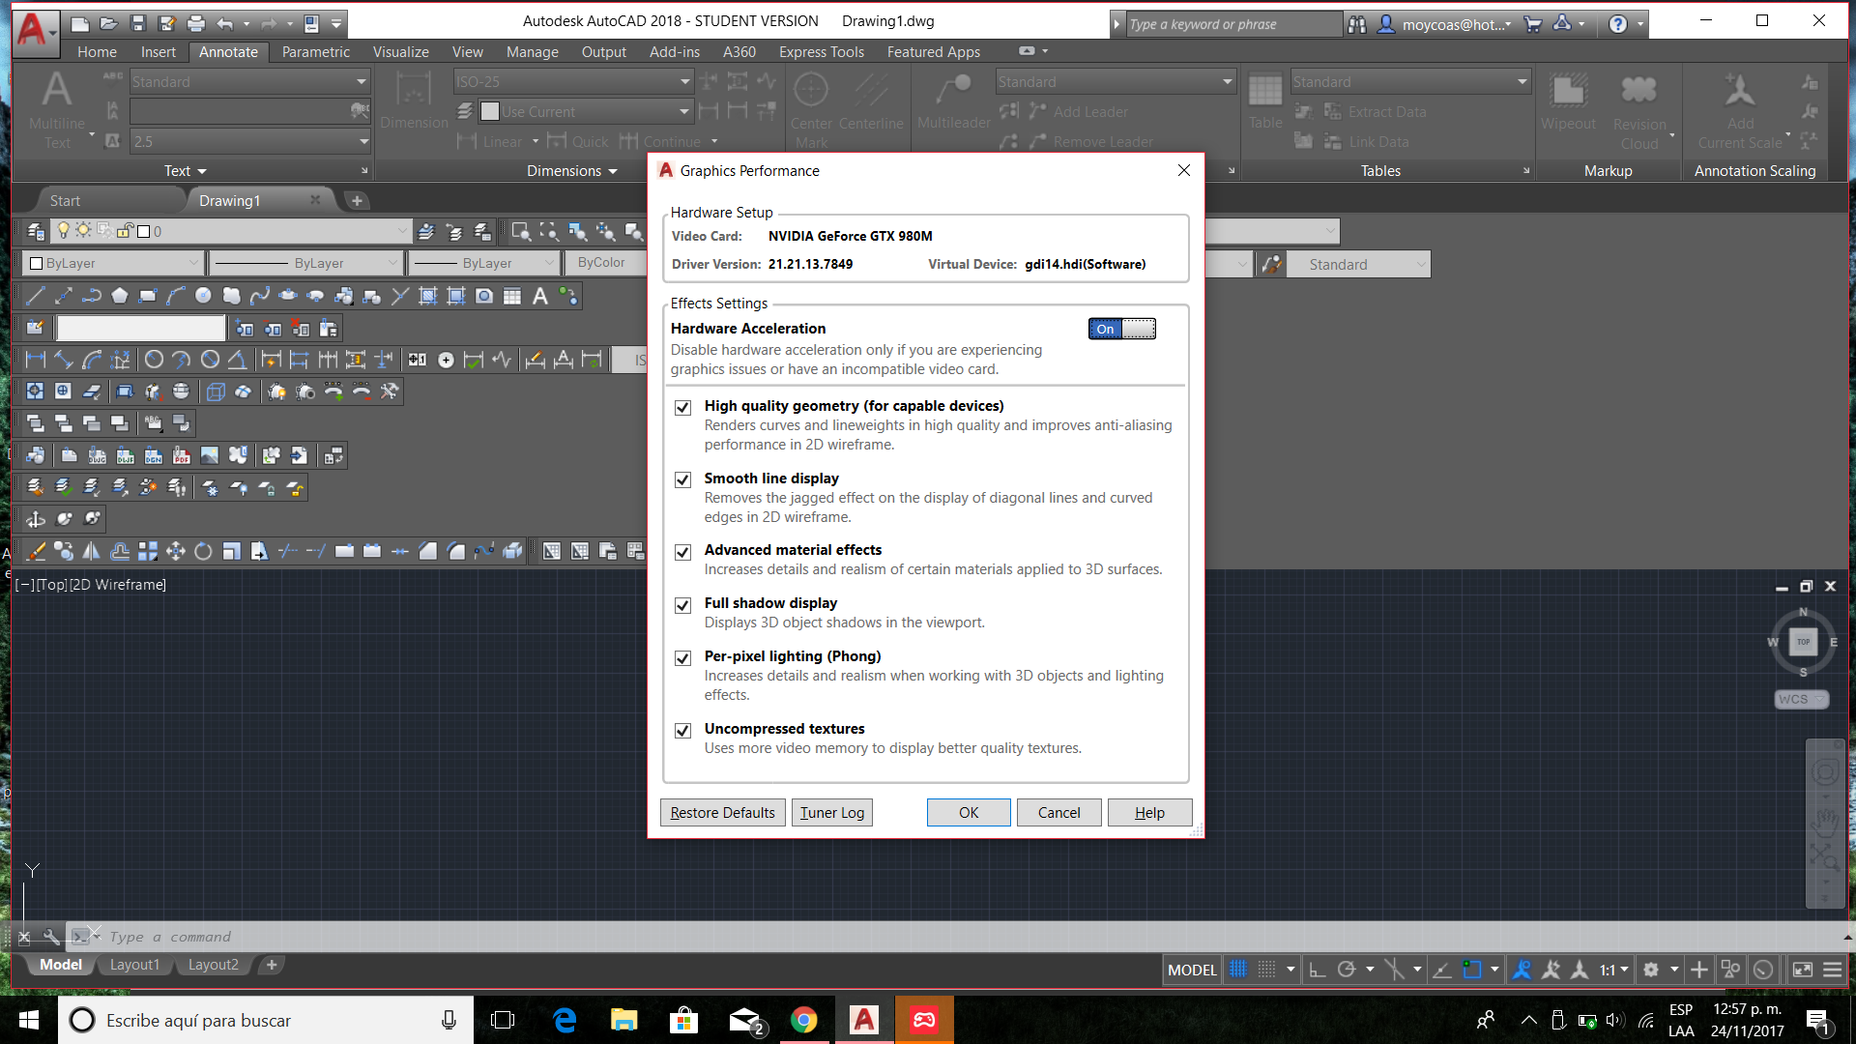Turn off Hardware Acceleration
This screenshot has height=1044, width=1856.
[1120, 329]
